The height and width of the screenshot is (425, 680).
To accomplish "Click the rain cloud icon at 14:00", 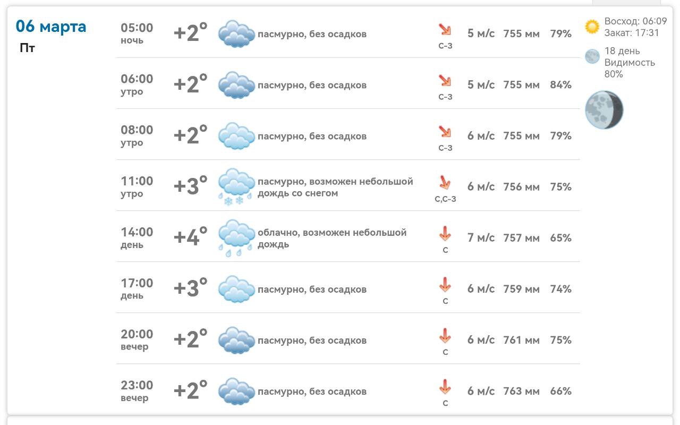I will coord(236,237).
